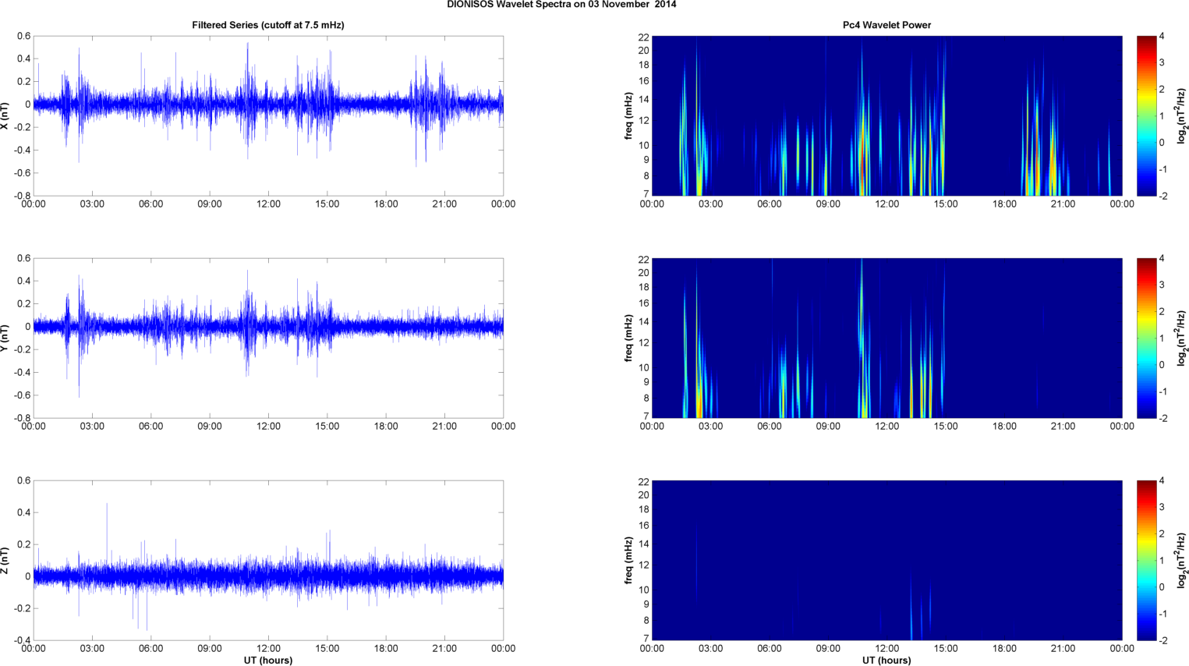The image size is (1189, 666).
Task: Click the Y component filtered time series plot
Action: pos(268,338)
